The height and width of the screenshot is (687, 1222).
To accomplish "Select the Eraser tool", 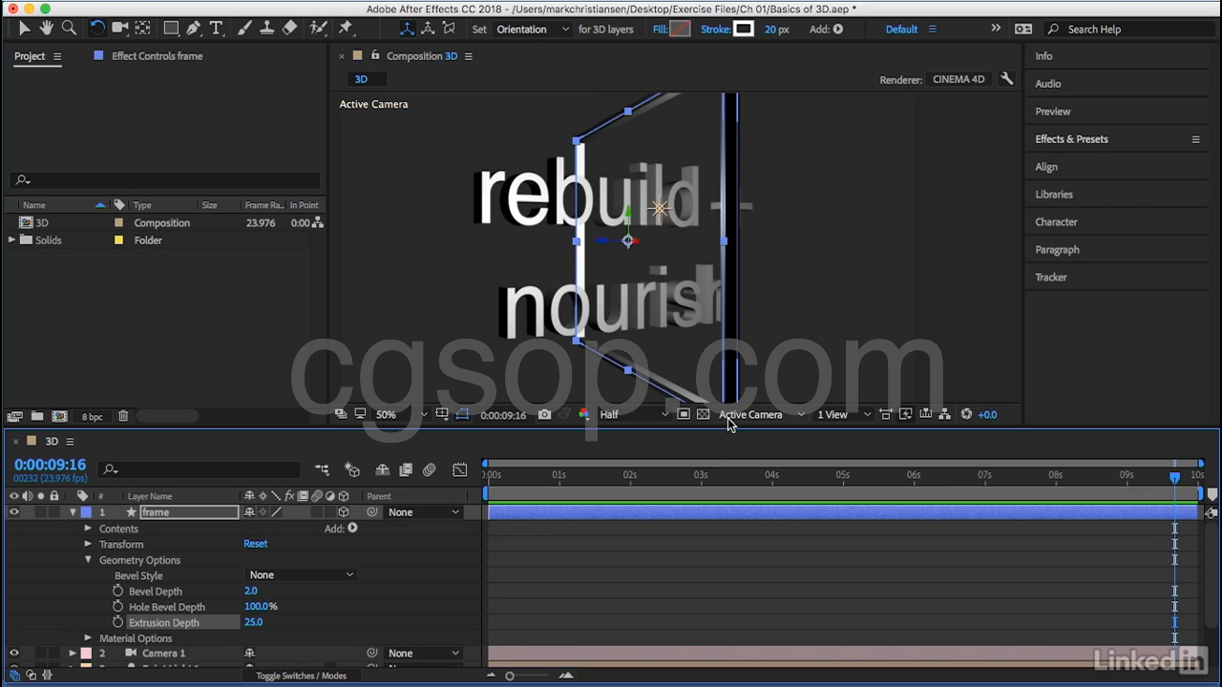I will click(x=290, y=29).
